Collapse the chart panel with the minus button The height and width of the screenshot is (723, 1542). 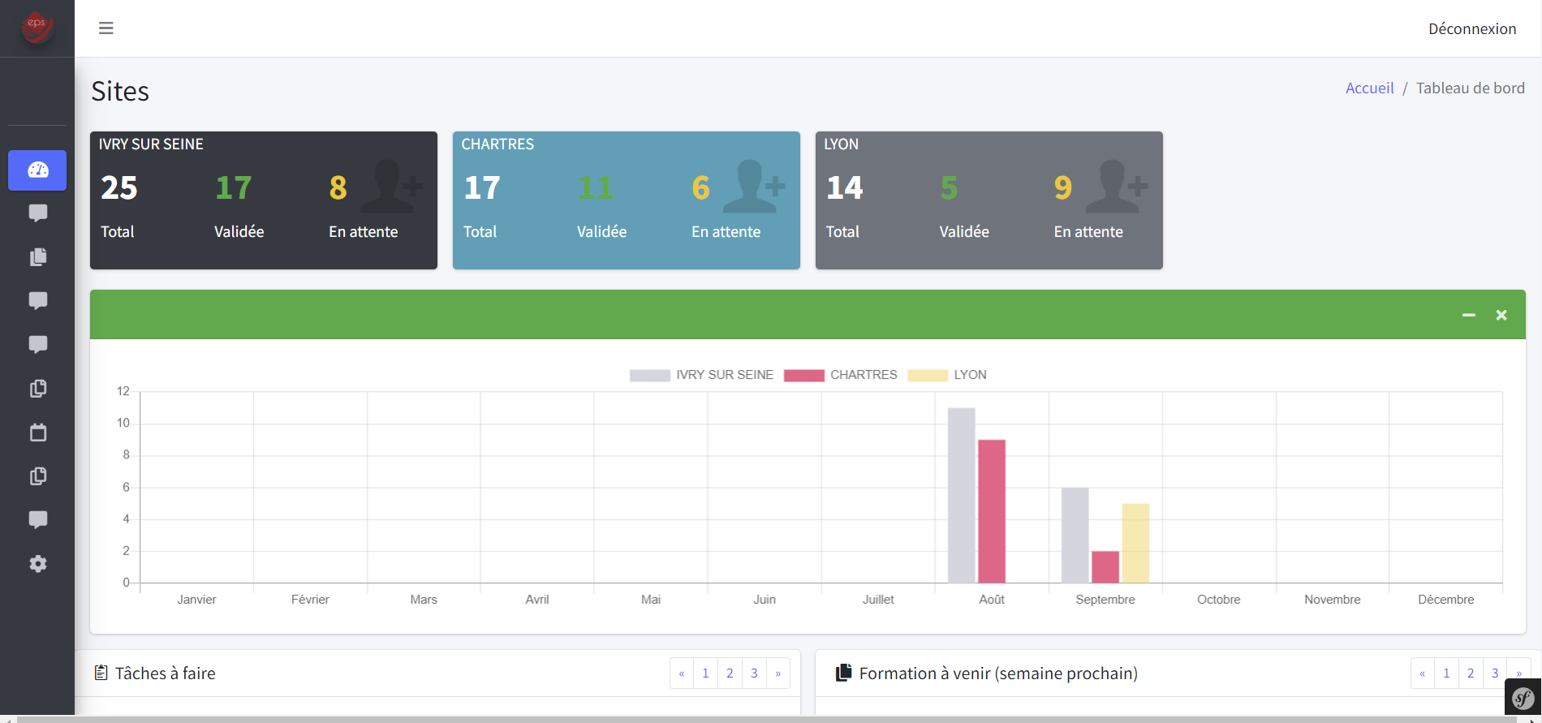coord(1469,315)
